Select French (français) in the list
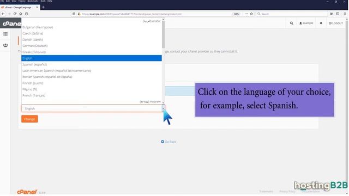The width and height of the screenshot is (349, 196). pyautogui.click(x=92, y=96)
